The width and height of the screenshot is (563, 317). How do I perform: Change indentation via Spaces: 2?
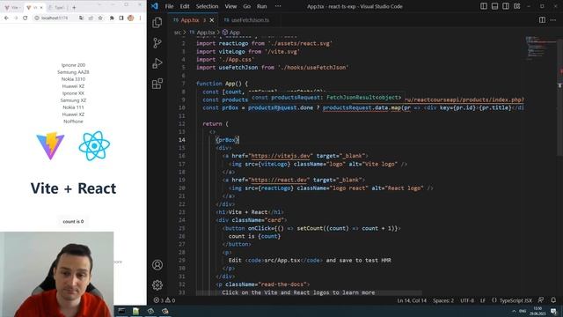(443, 300)
